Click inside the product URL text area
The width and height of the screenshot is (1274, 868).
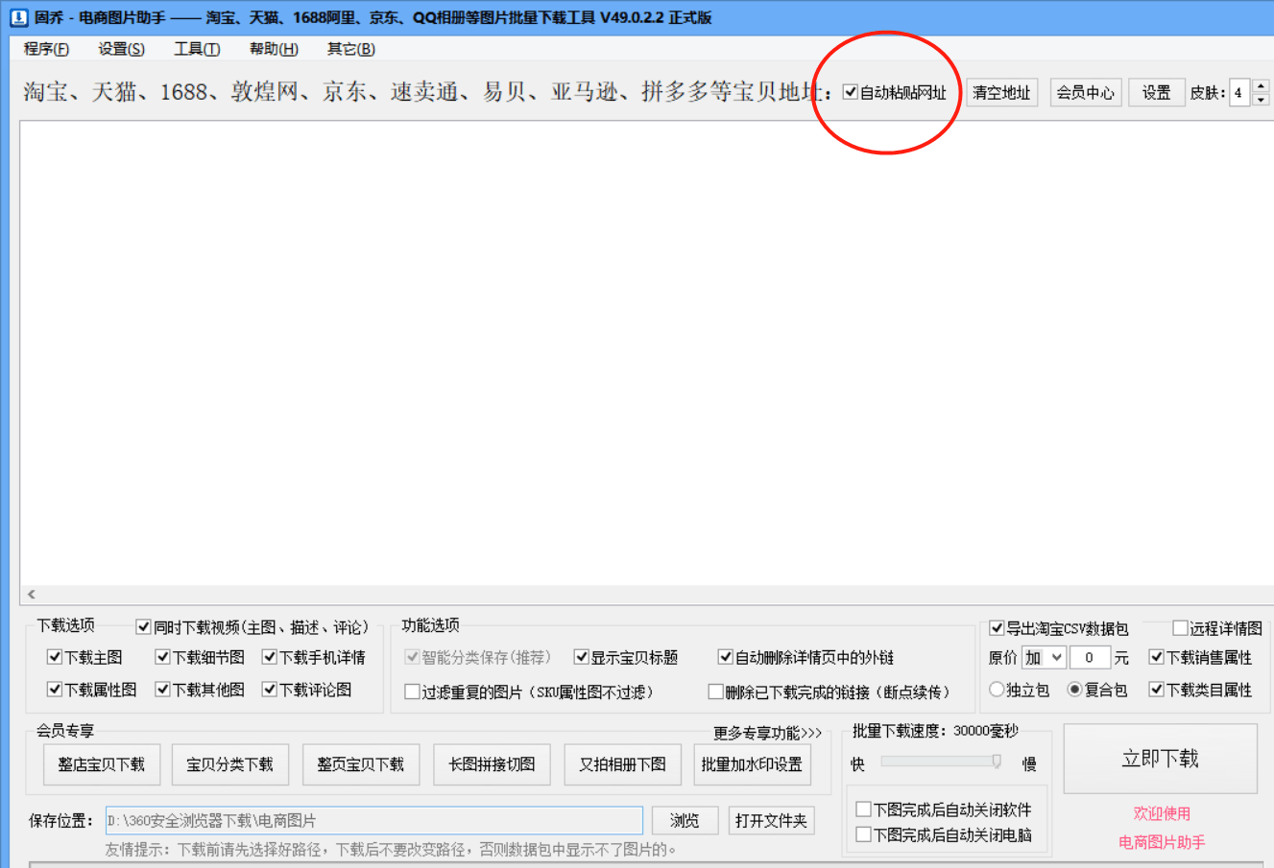(x=647, y=353)
